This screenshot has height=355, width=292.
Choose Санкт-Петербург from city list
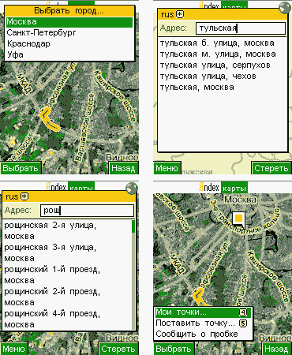69,33
